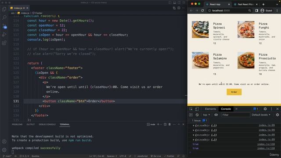Switch to the Output panel tab
Viewport: 281px width, 158px height.
(x=31, y=124)
